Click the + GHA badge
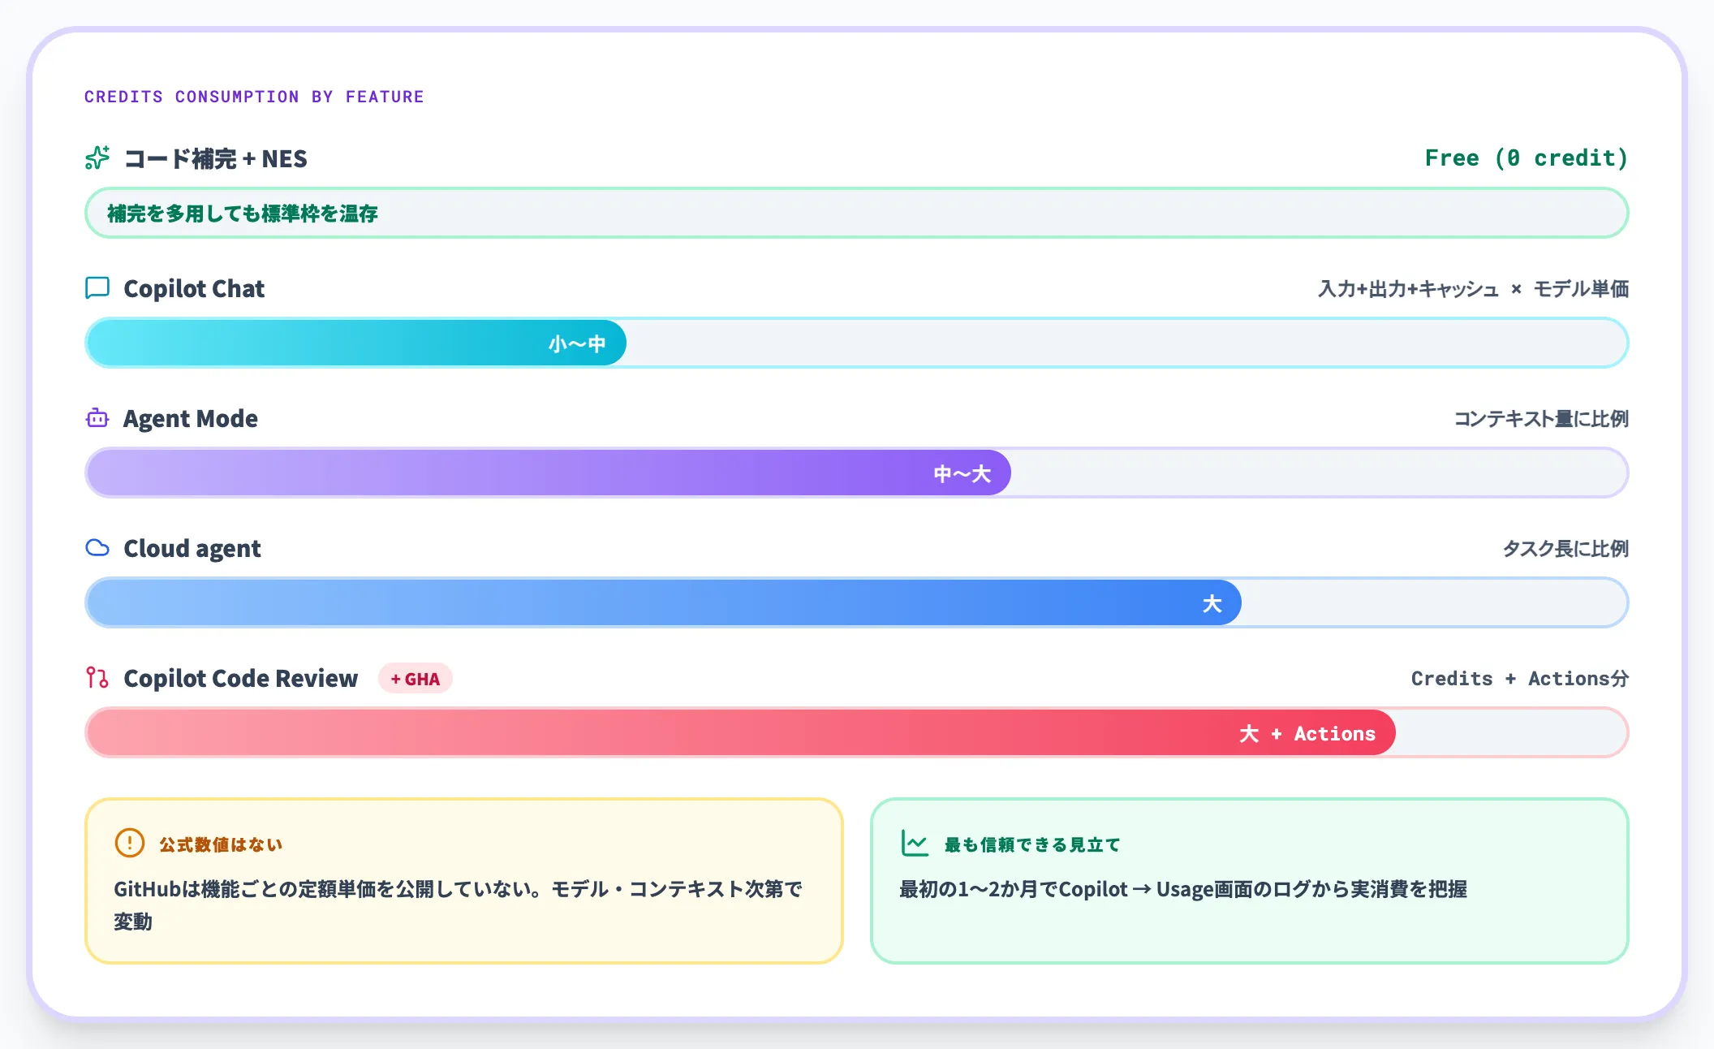The width and height of the screenshot is (1714, 1049). pyautogui.click(x=416, y=679)
